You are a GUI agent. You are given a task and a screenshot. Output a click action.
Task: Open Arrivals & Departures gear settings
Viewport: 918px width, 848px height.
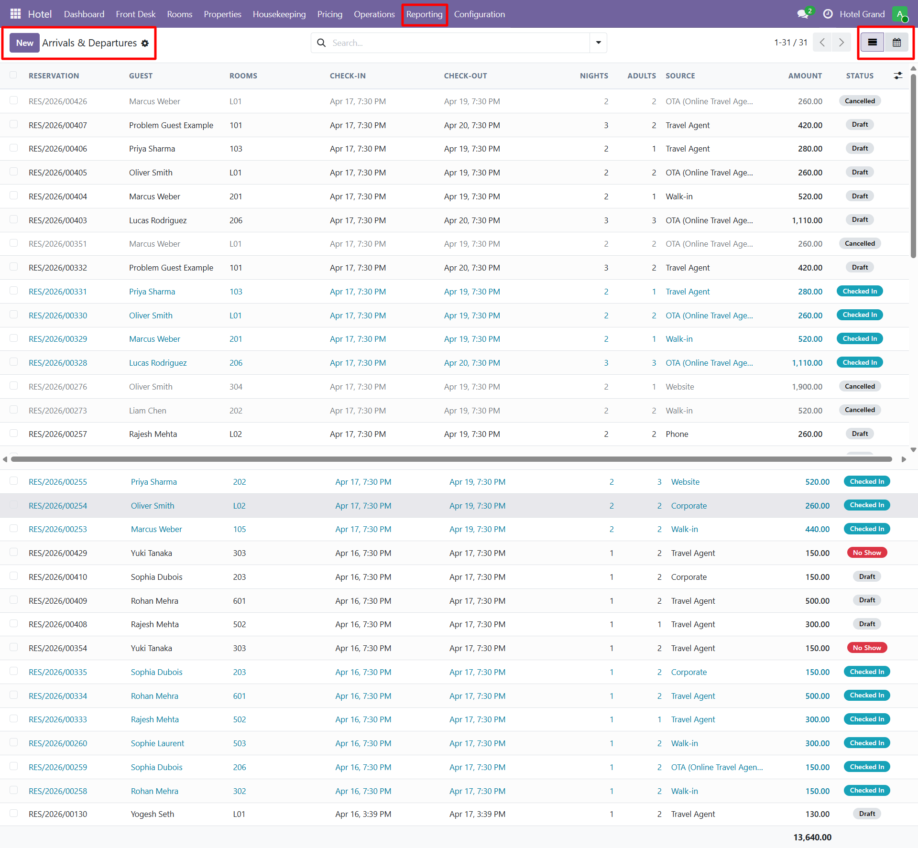145,43
